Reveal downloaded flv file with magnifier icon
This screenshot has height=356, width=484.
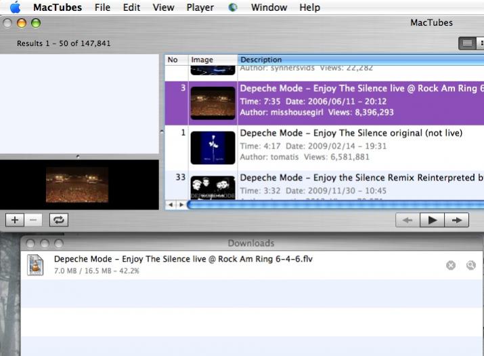tap(470, 265)
